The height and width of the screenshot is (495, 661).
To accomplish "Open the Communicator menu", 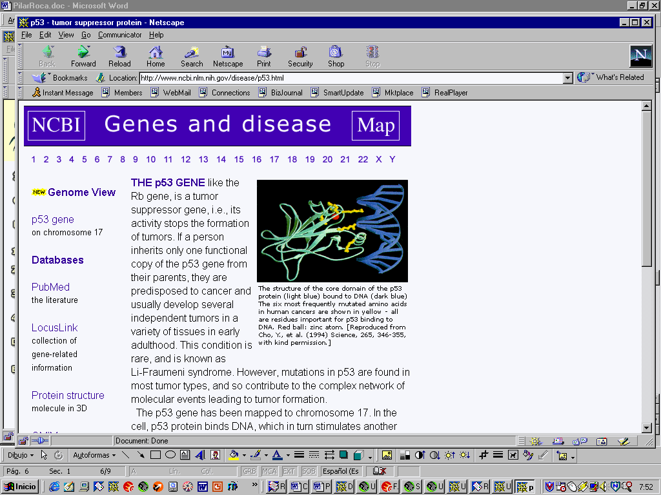I will click(119, 35).
